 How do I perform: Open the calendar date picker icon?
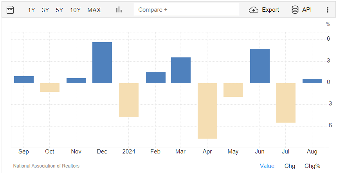click(x=10, y=10)
